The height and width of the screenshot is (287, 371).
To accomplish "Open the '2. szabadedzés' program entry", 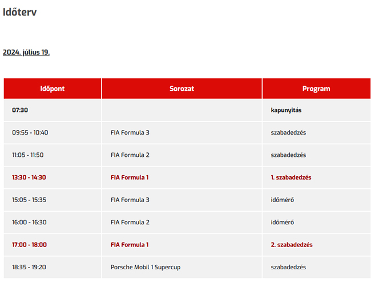I will [292, 245].
